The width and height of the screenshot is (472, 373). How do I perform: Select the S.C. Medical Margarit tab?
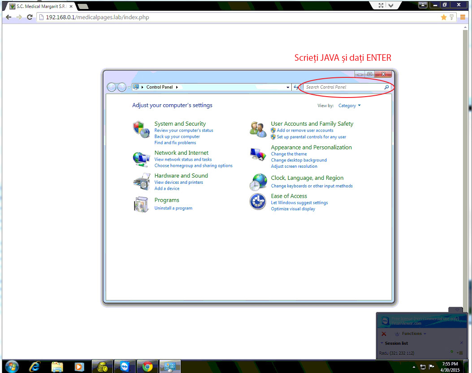(x=40, y=6)
